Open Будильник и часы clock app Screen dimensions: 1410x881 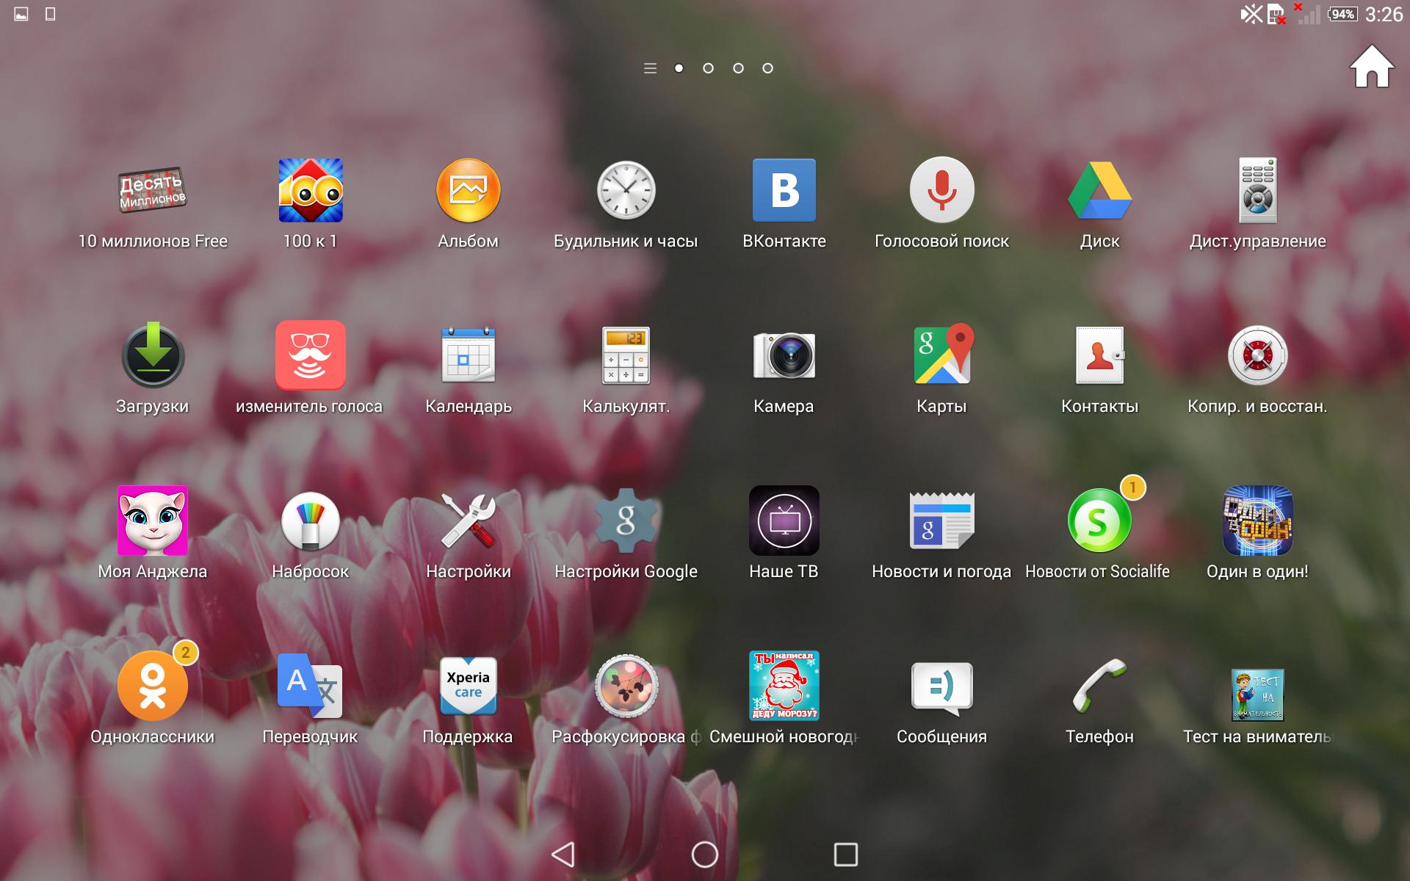626,191
